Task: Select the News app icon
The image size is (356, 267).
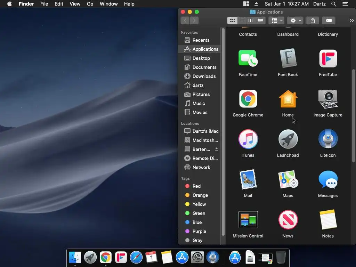Action: [288, 220]
